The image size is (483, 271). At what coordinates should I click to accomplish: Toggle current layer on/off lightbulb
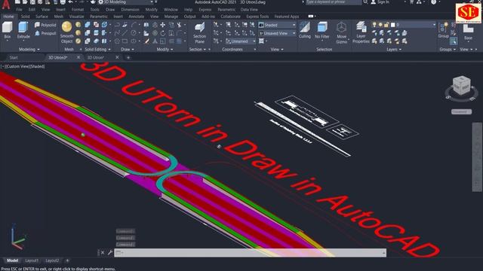374,25
